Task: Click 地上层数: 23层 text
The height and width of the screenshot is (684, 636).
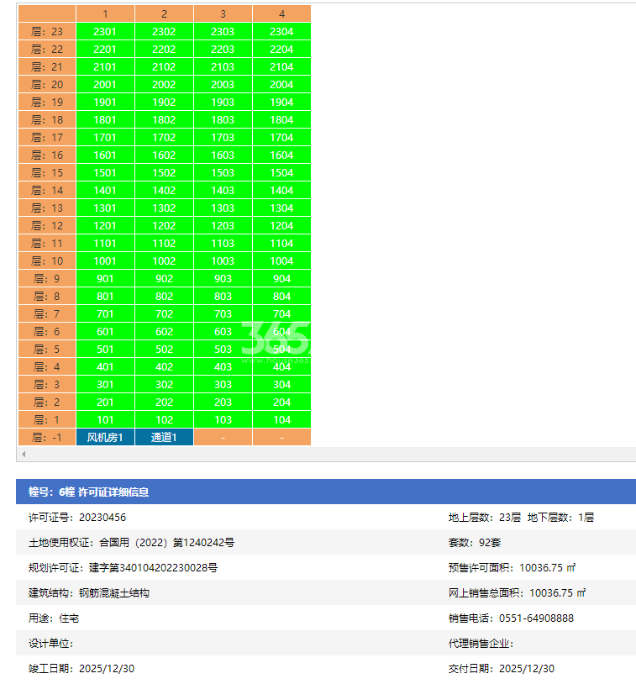Action: tap(485, 518)
